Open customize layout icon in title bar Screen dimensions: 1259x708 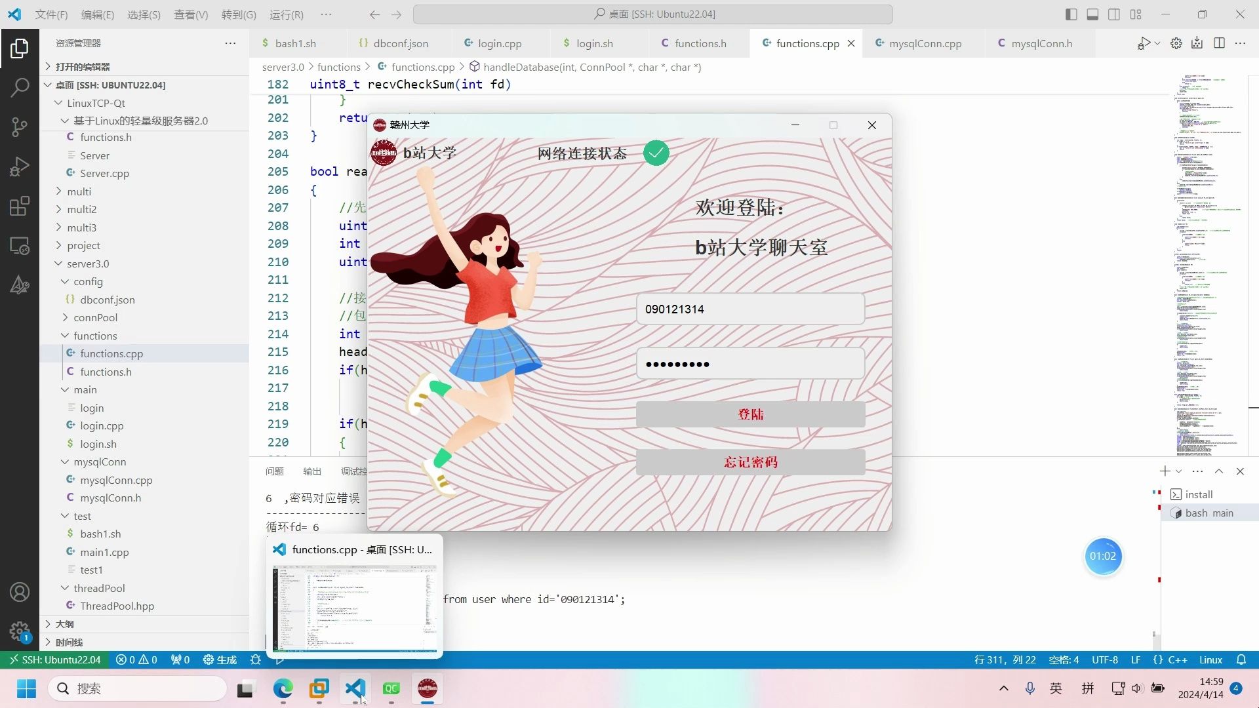point(1136,14)
